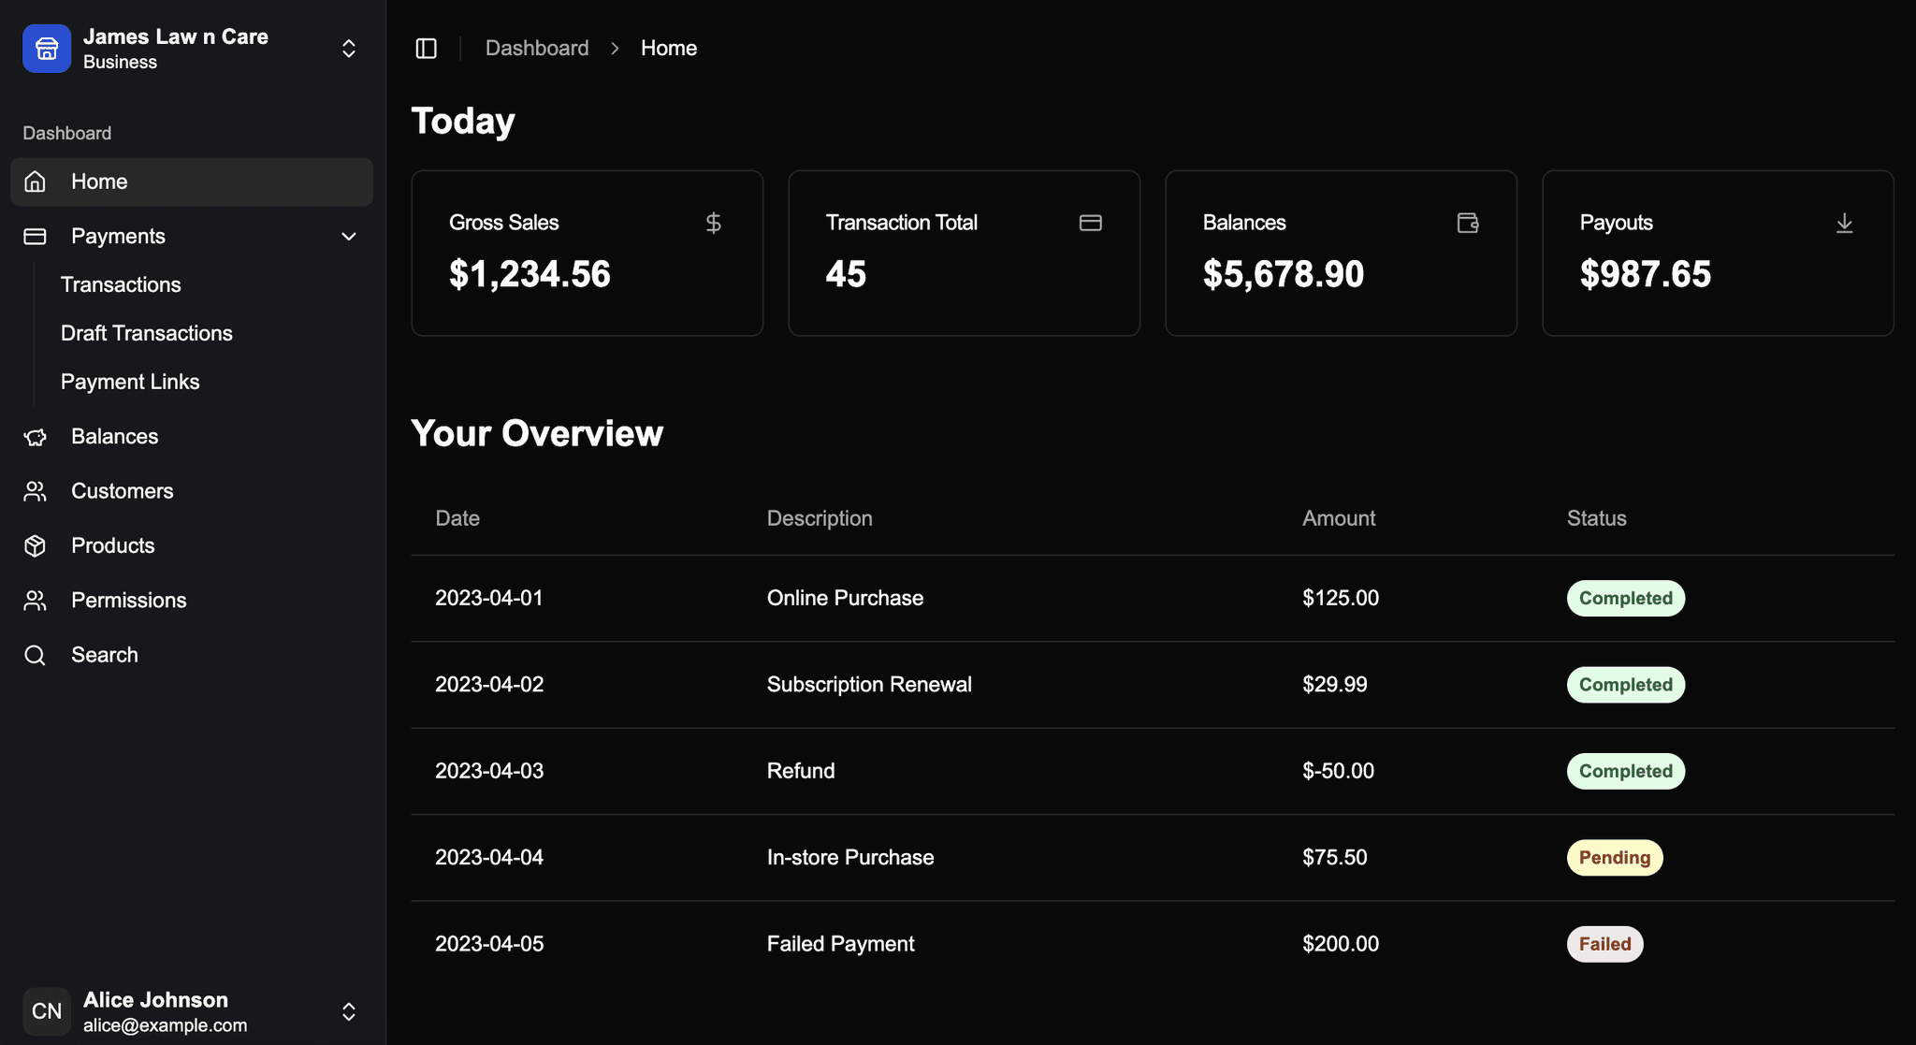This screenshot has width=1916, height=1045.
Task: Click the James Law n Care store logo
Action: (47, 49)
